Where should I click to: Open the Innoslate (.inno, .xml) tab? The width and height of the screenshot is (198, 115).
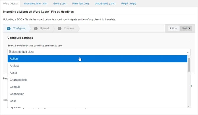[35, 4]
